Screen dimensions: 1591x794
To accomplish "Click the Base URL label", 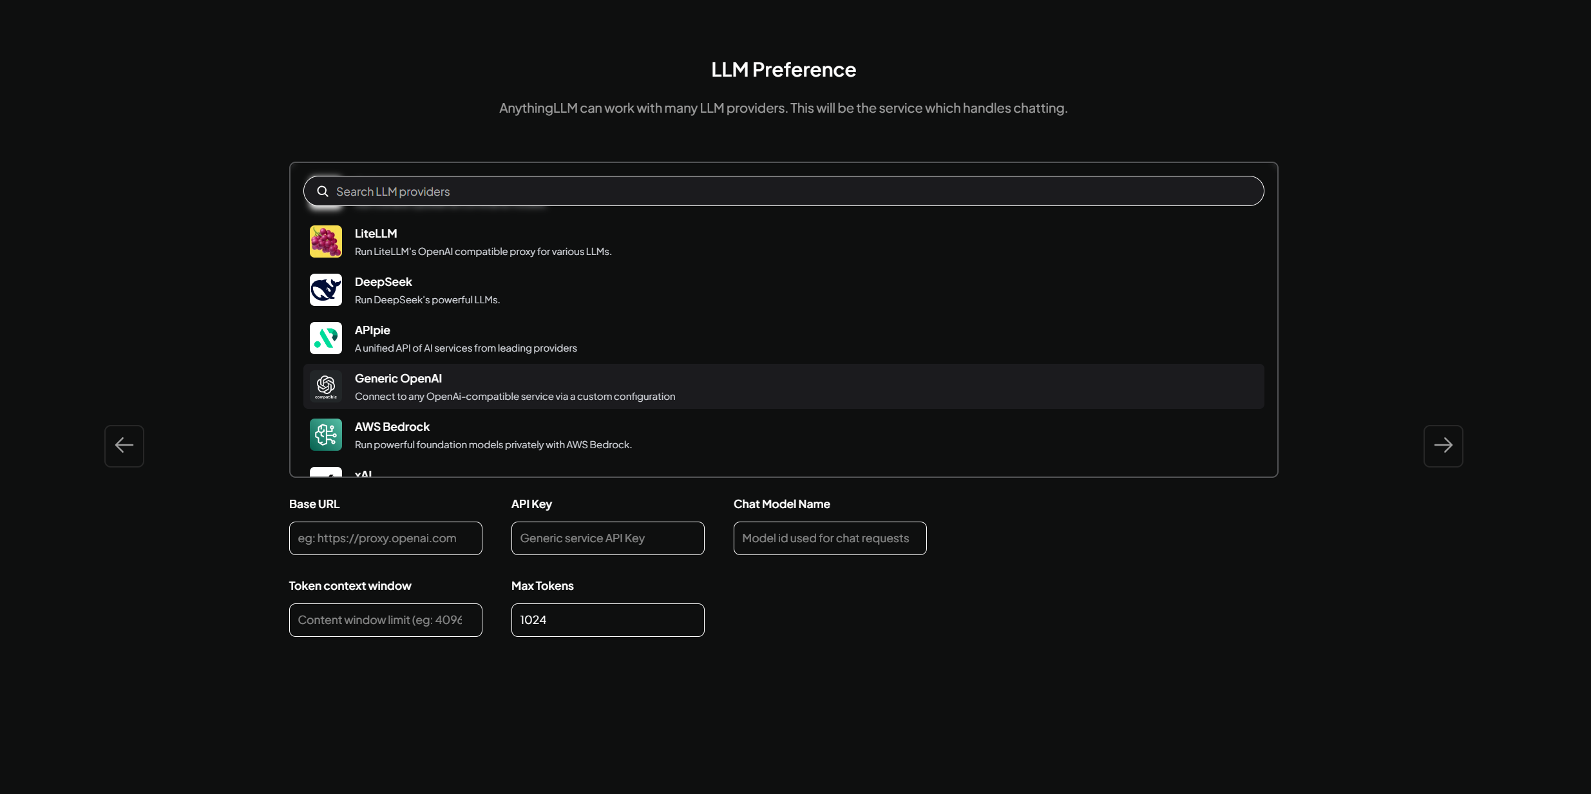I will 314,504.
